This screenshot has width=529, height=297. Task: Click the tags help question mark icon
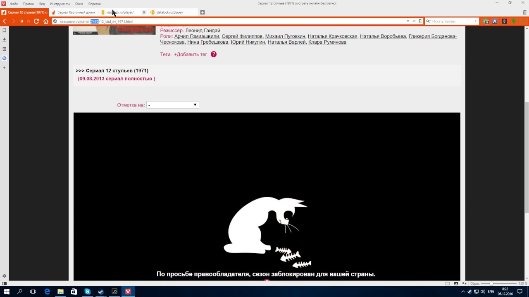click(214, 54)
